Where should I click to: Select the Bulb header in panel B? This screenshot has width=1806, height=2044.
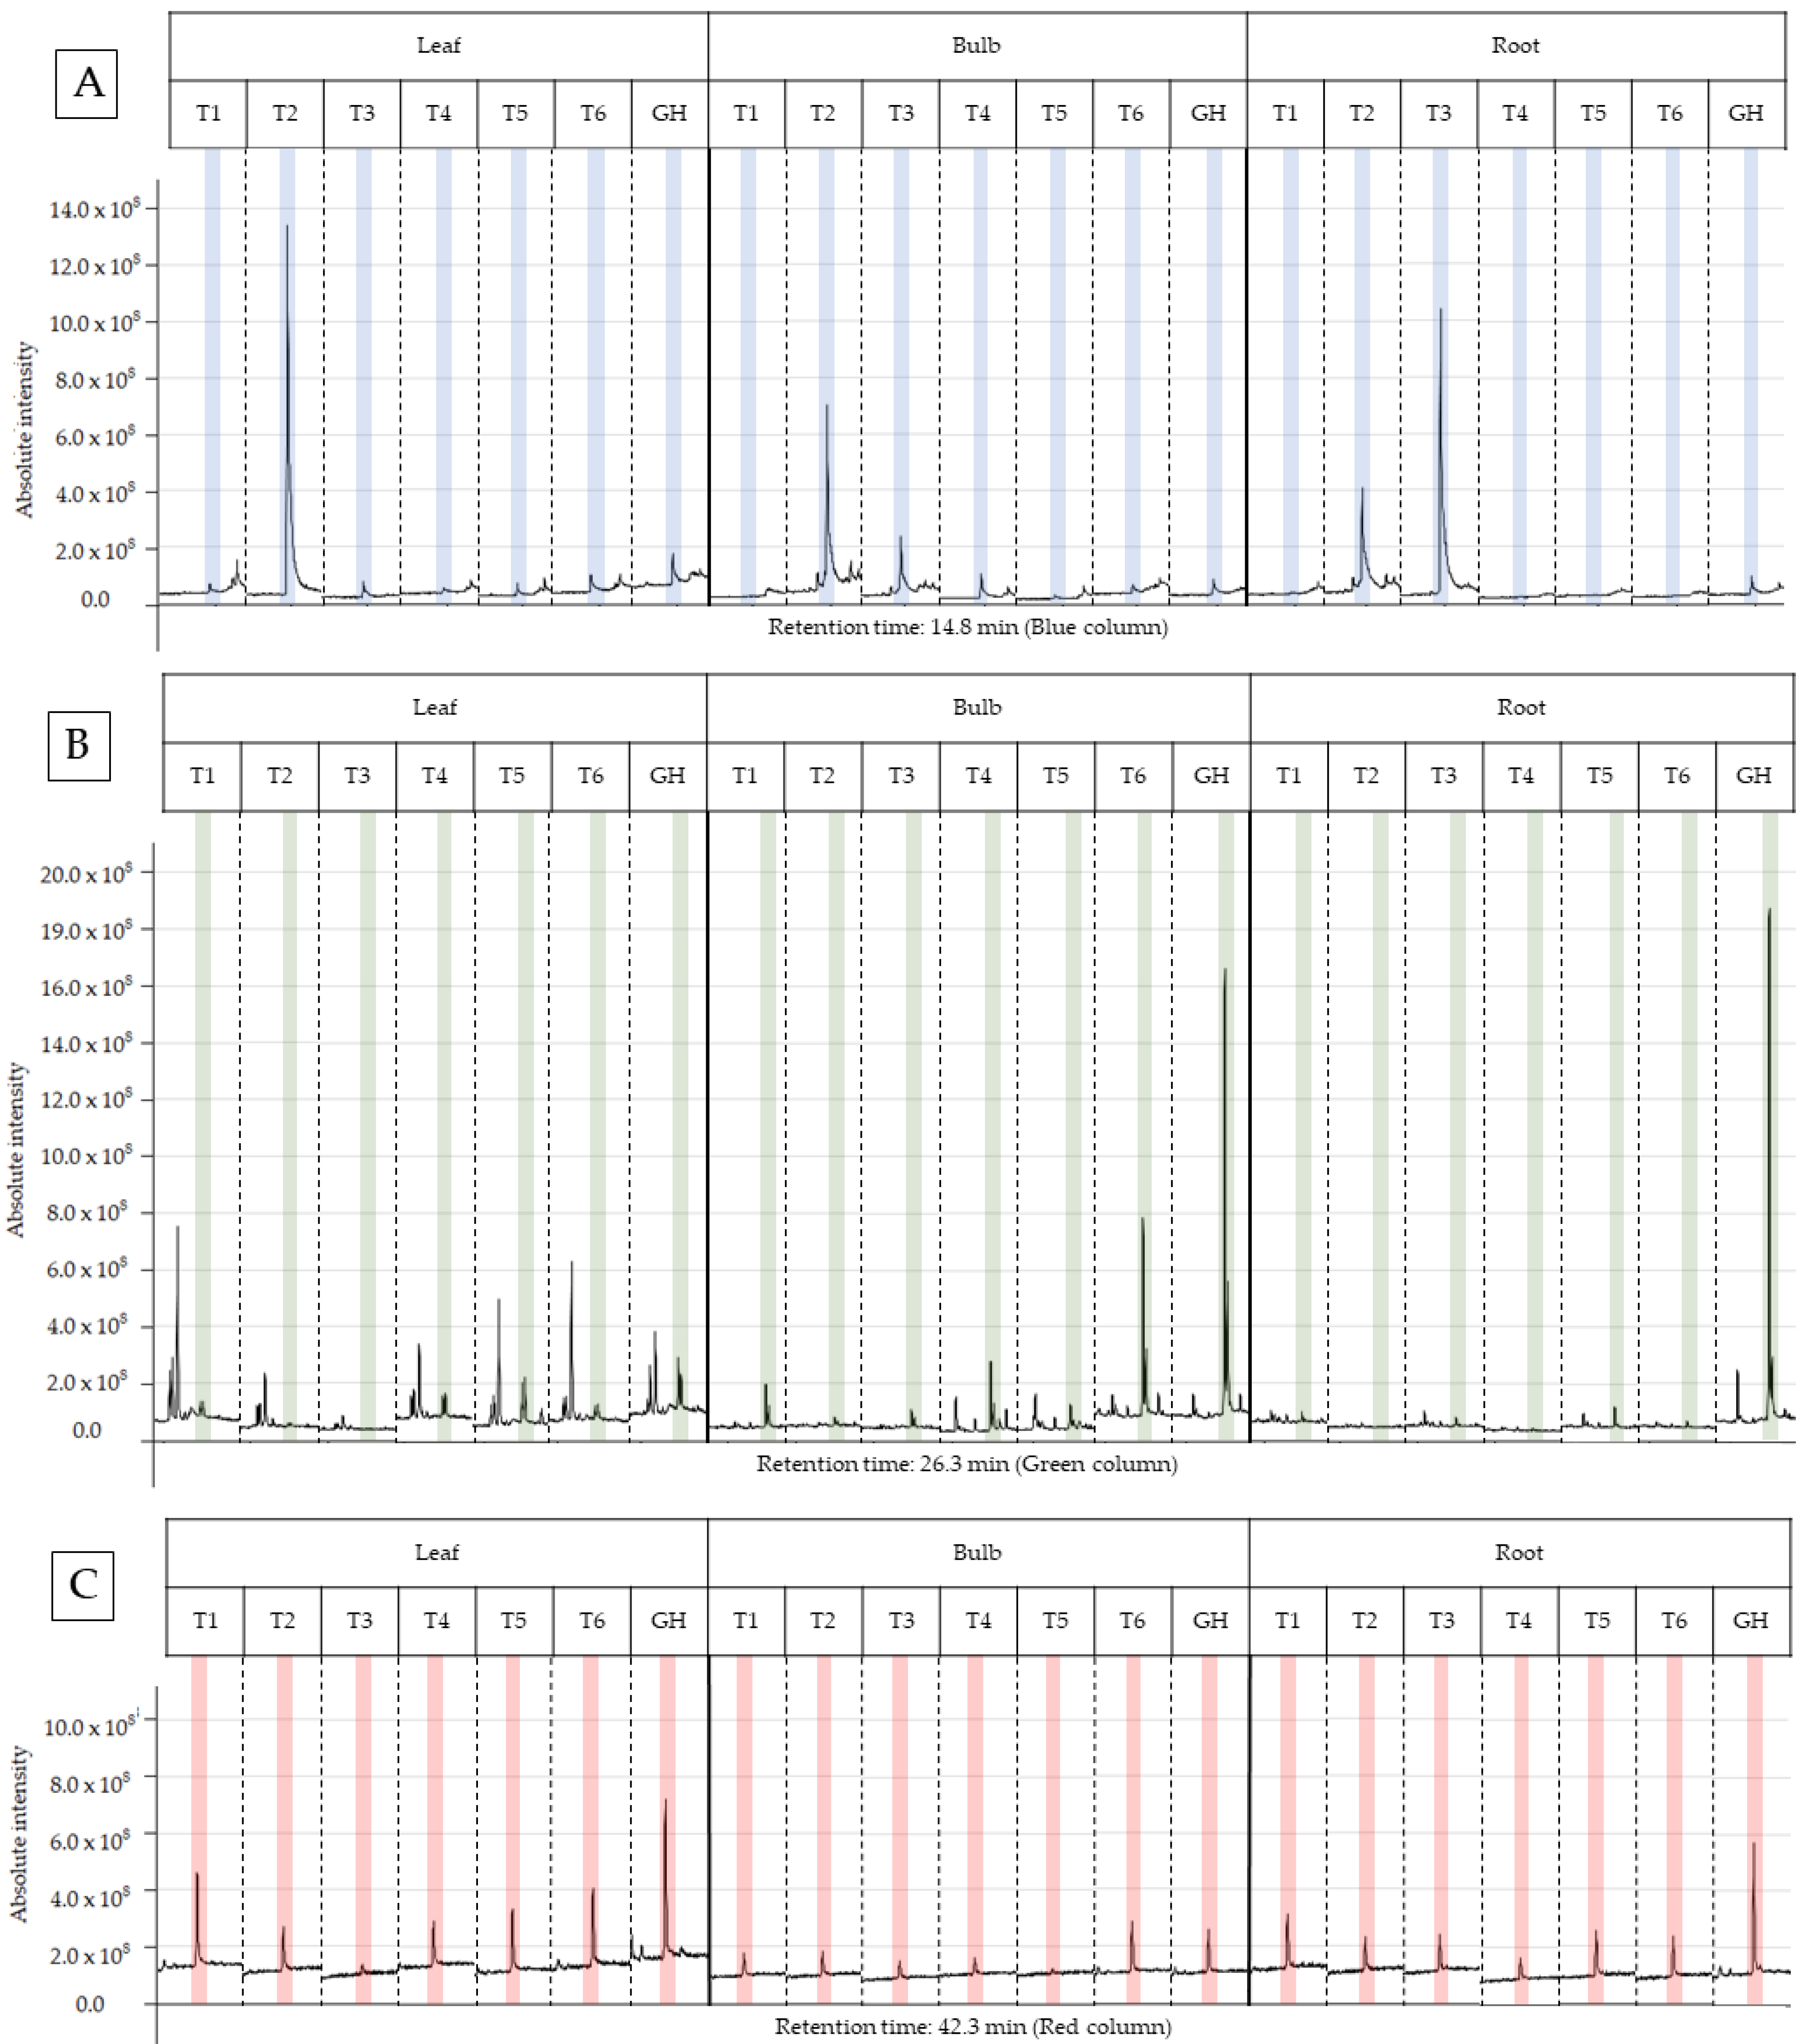[977, 708]
